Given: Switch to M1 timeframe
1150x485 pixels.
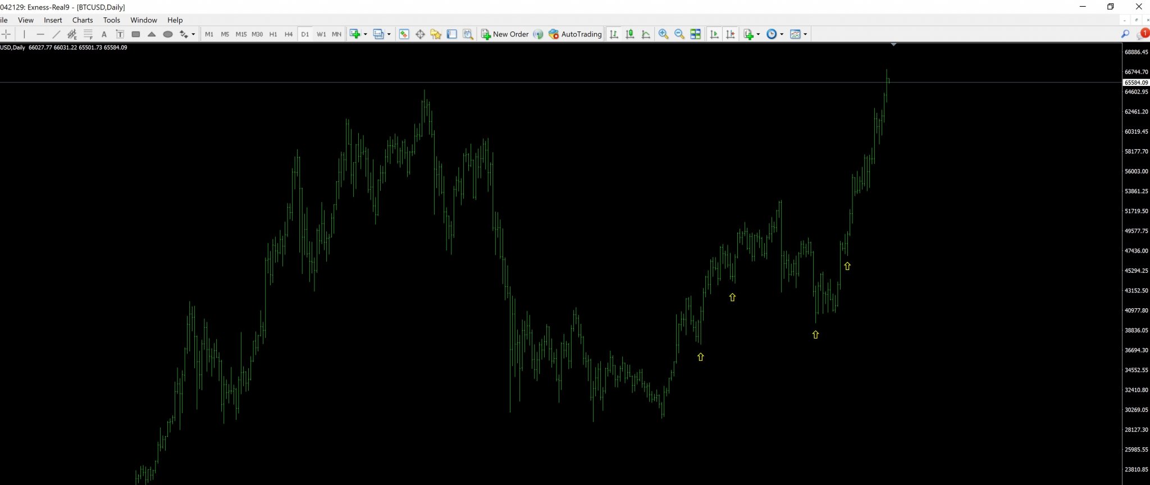Looking at the screenshot, I should [x=209, y=34].
